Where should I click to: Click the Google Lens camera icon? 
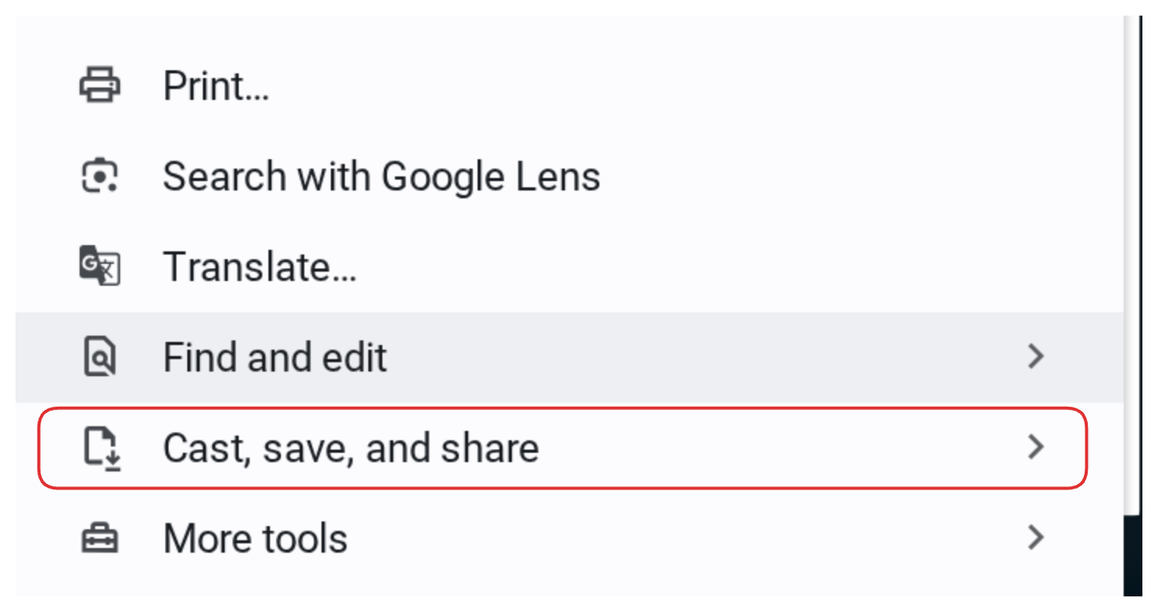tap(100, 176)
